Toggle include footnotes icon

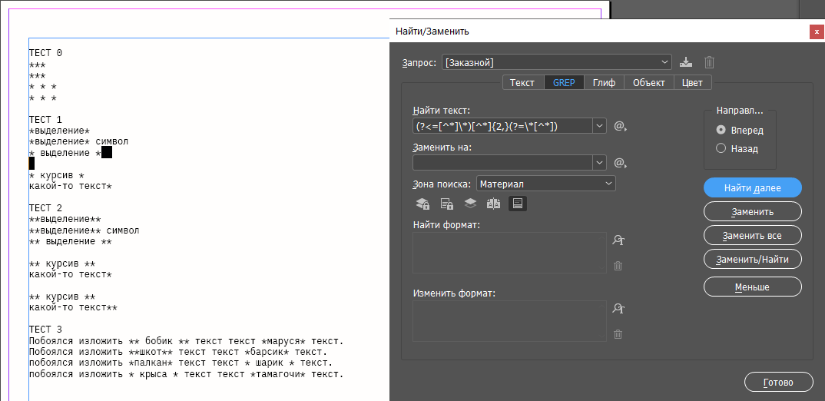pos(518,204)
